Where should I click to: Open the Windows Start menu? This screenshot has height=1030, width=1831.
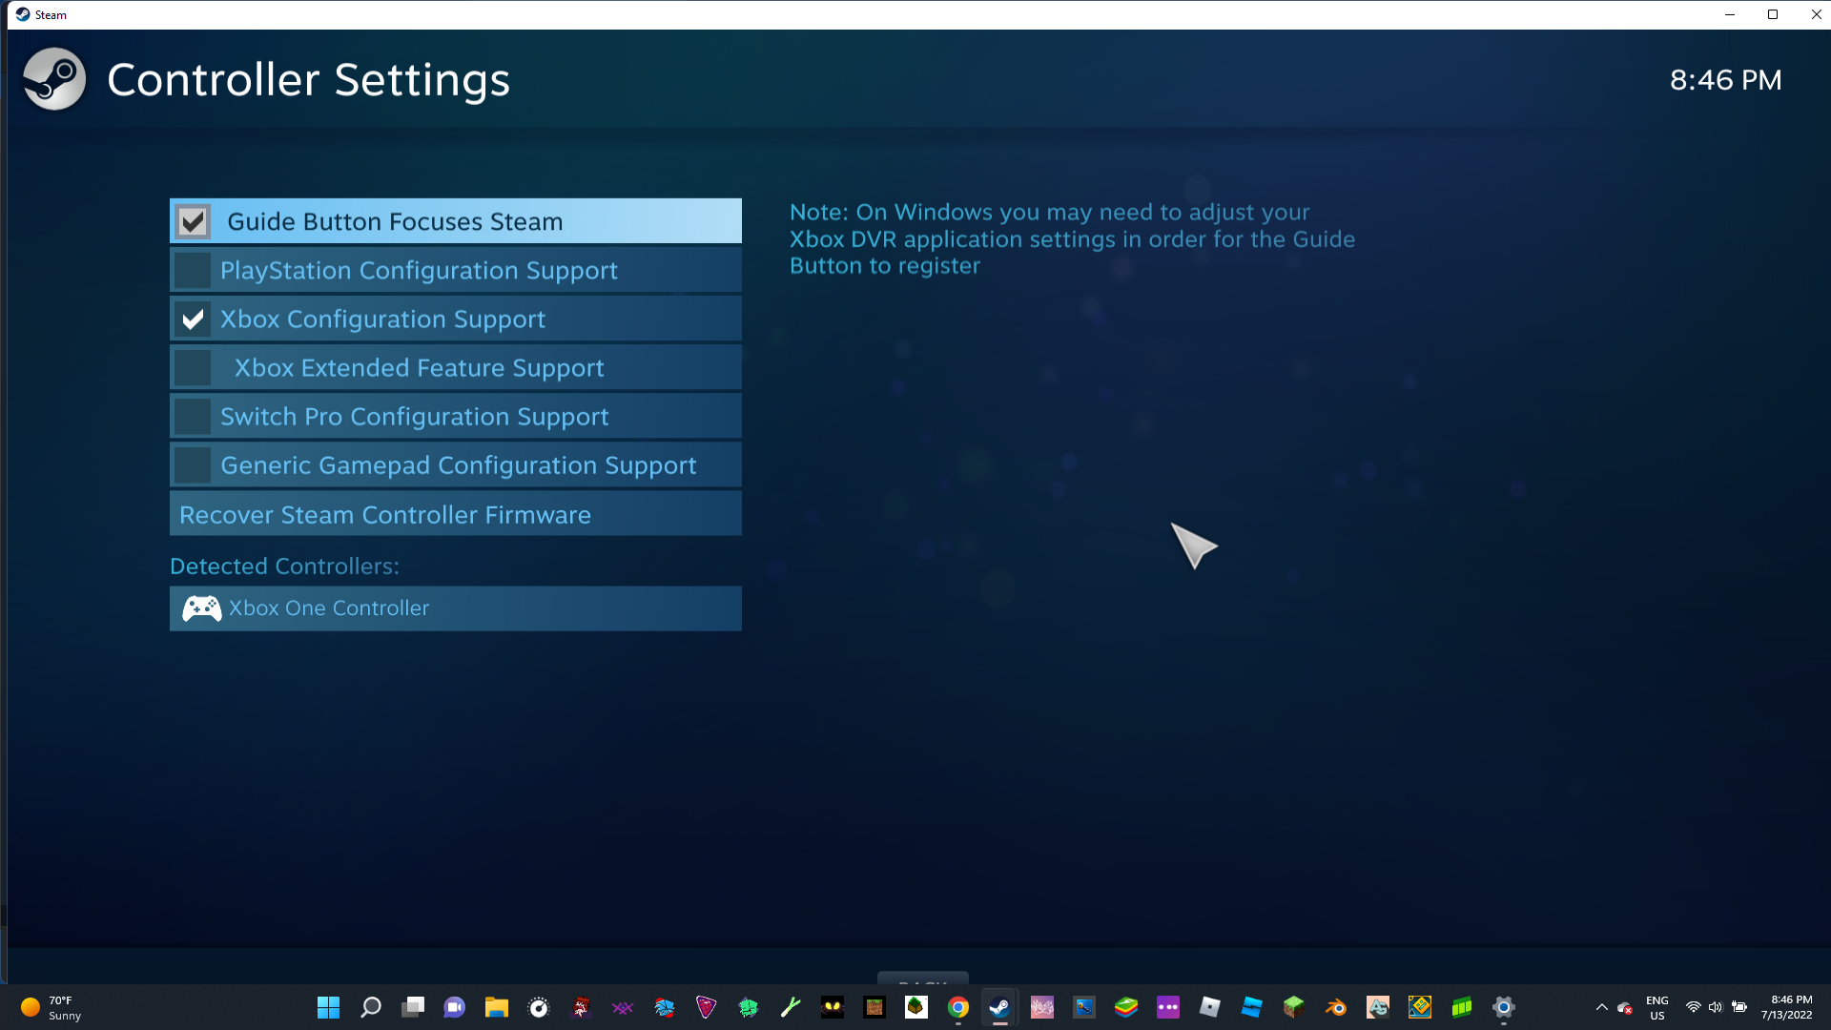pyautogui.click(x=328, y=1007)
